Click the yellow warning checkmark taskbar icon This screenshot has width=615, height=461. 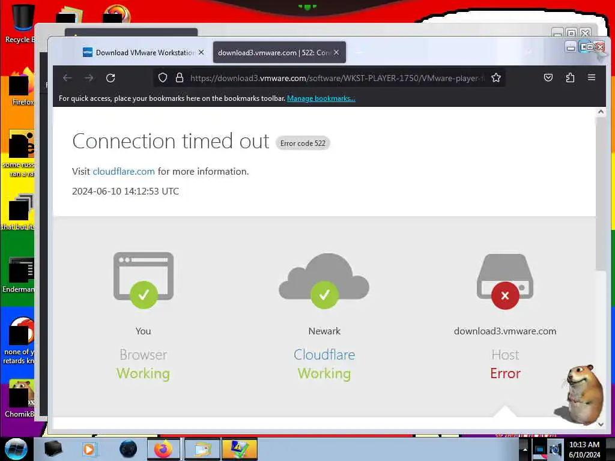tap(240, 449)
